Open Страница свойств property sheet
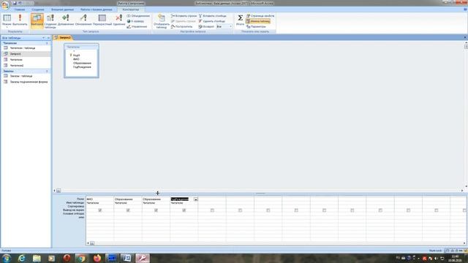468x263 pixels. click(x=260, y=16)
